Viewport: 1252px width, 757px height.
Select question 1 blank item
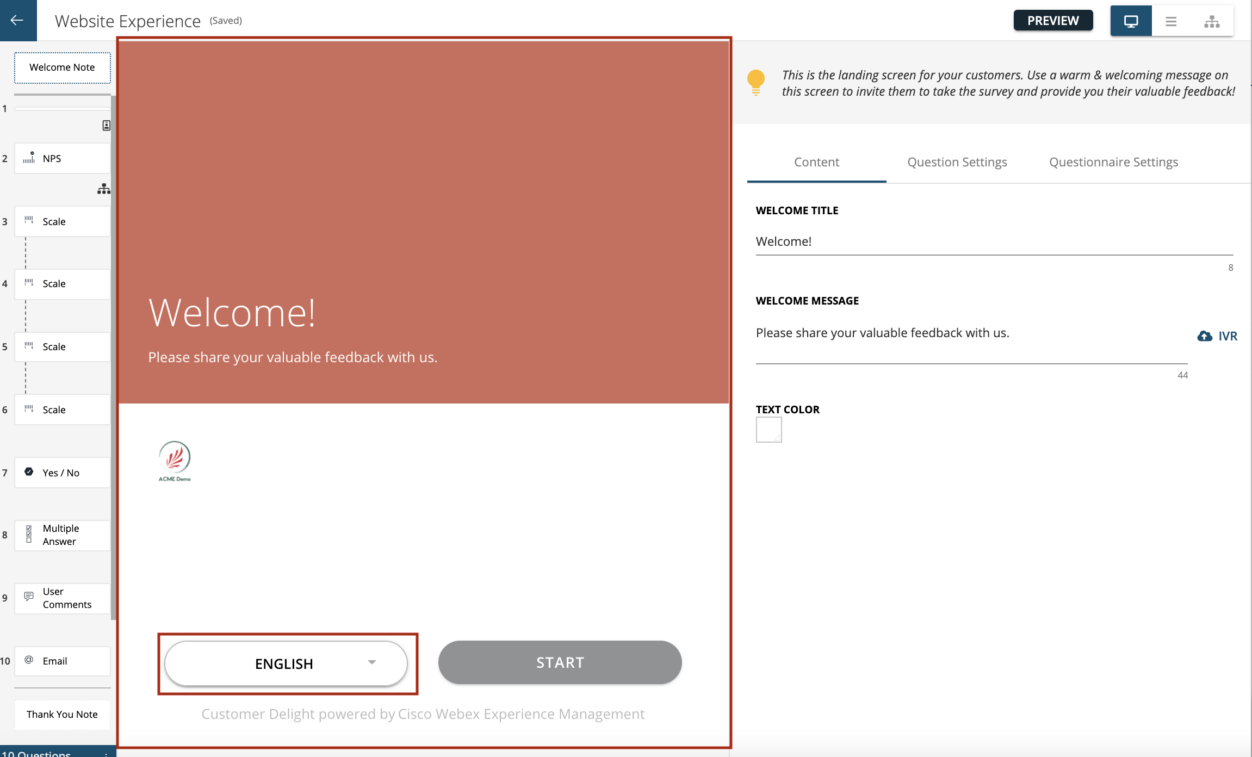(63, 109)
